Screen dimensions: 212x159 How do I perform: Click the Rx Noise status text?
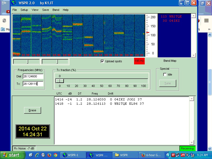point(24,148)
